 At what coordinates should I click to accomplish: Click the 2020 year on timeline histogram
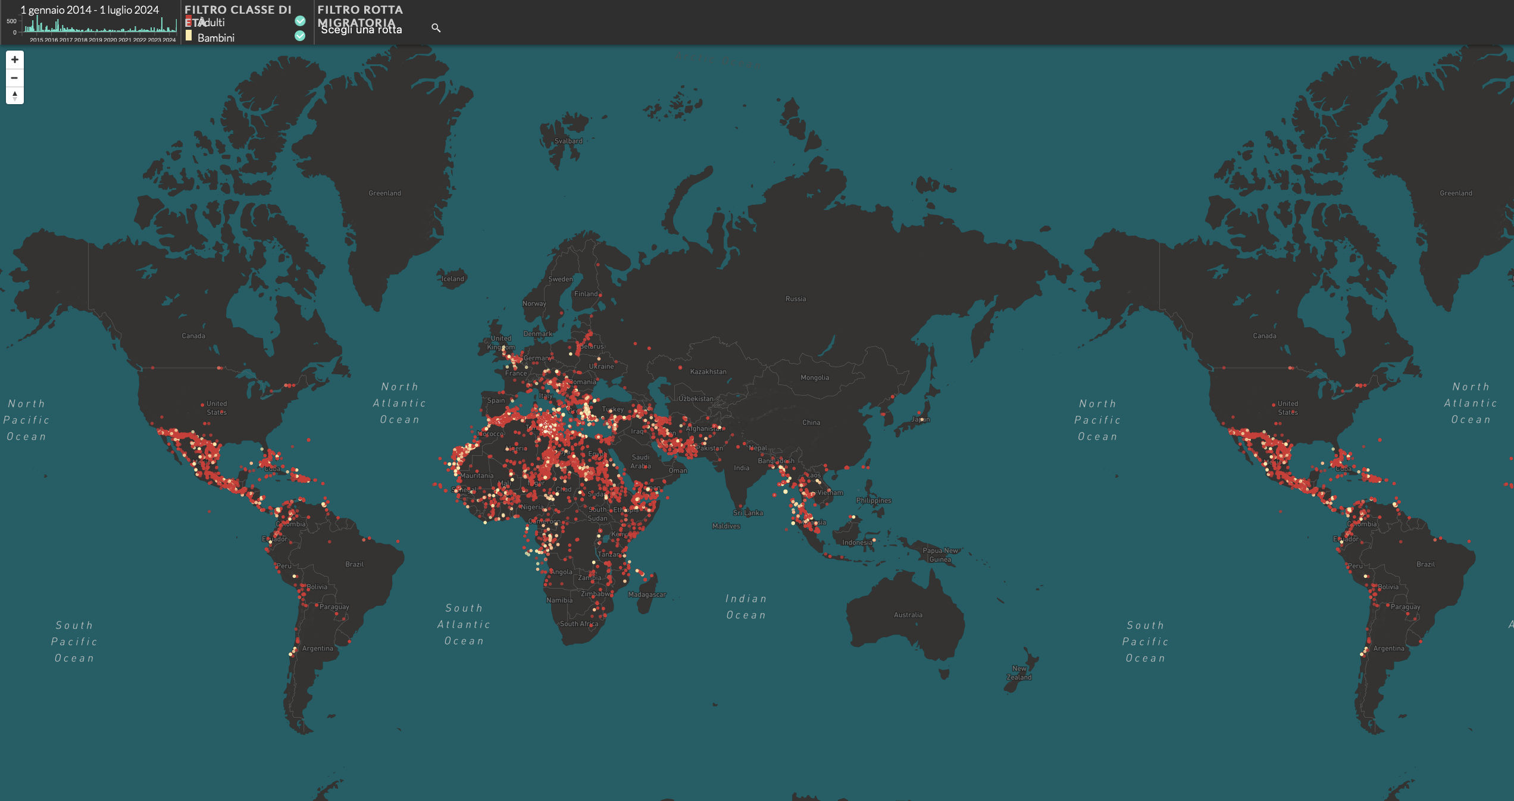pos(110,40)
